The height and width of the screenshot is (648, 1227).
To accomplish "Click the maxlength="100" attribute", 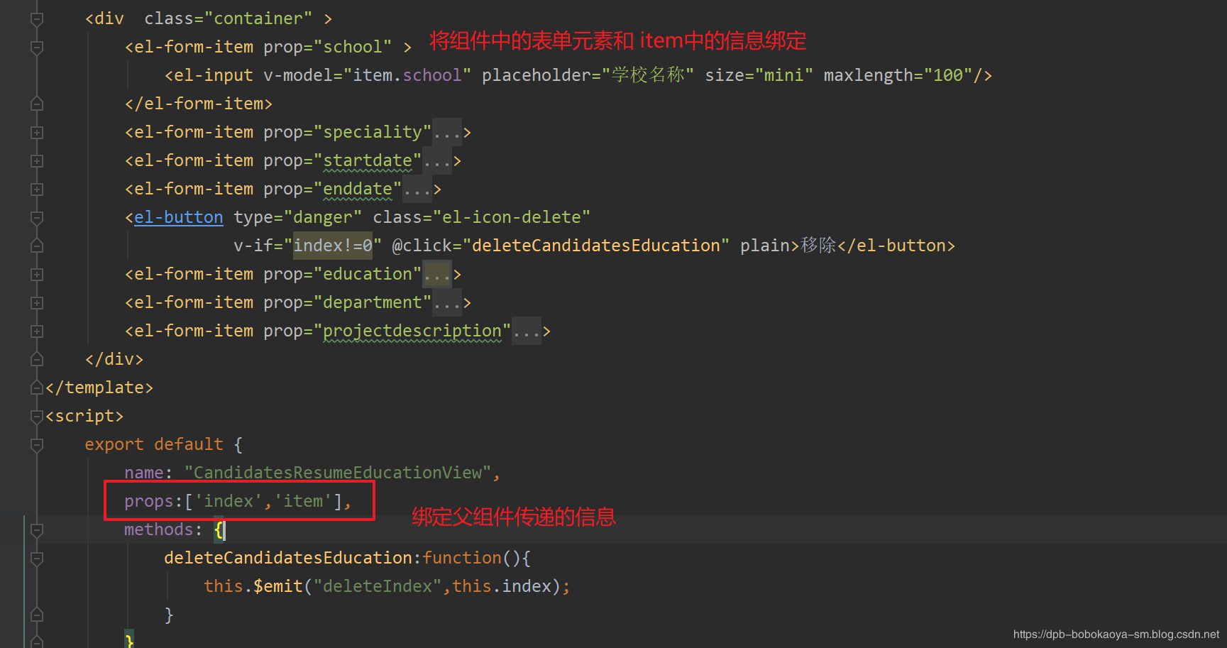I will (898, 75).
